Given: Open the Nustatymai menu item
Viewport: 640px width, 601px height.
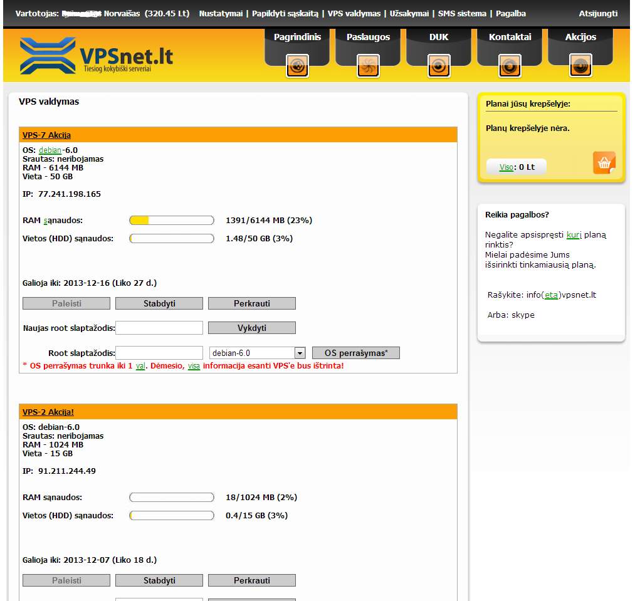Looking at the screenshot, I should pos(221,14).
